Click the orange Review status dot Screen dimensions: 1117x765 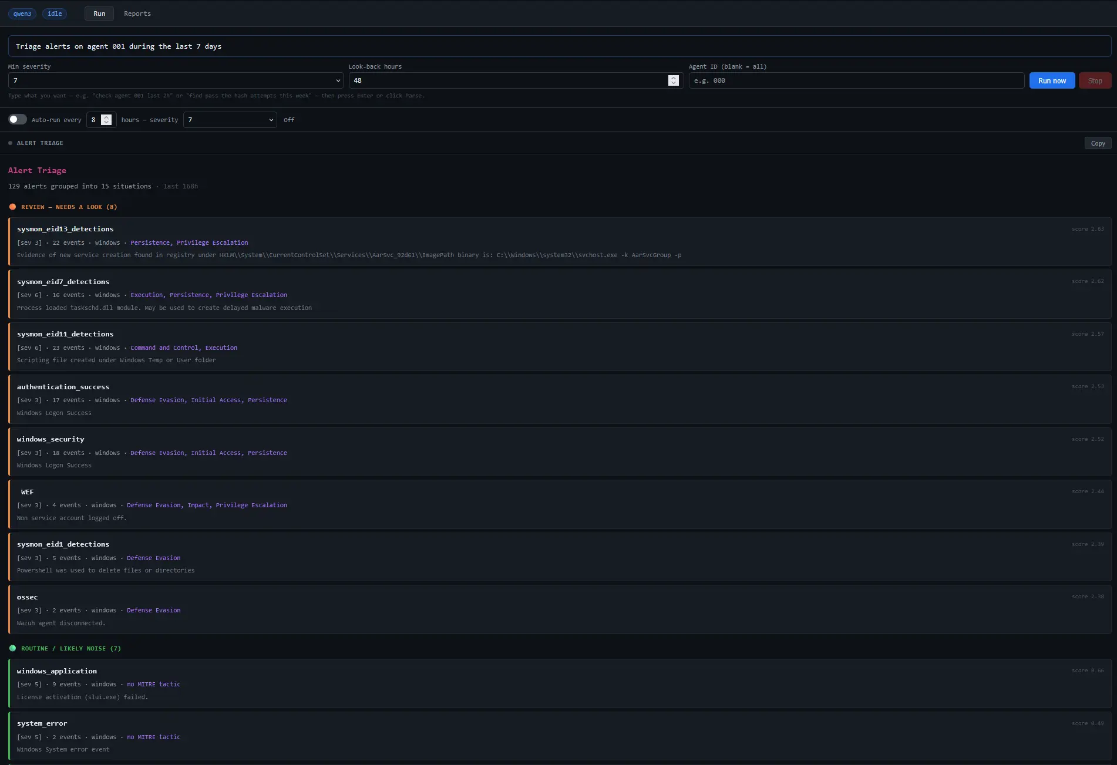(x=12, y=207)
